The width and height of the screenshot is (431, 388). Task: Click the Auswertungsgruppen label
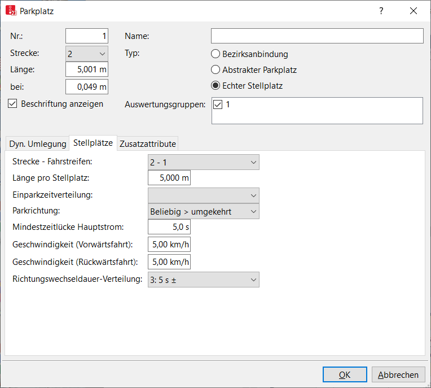coord(165,104)
